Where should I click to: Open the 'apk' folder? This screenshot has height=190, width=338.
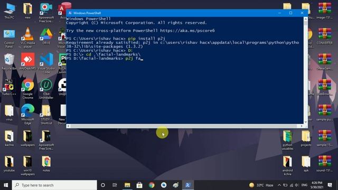pyautogui.click(x=306, y=164)
